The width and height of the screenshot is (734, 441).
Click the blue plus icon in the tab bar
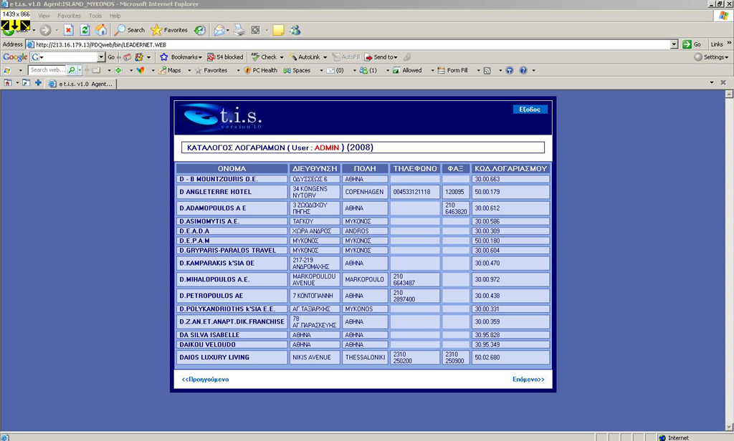pyautogui.click(x=38, y=83)
